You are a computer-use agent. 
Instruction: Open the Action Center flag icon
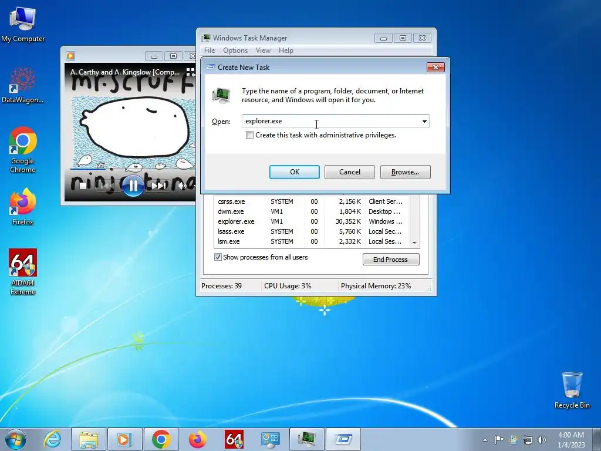coord(499,439)
